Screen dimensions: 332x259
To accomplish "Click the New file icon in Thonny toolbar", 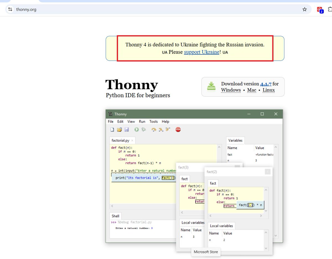I will point(112,129).
